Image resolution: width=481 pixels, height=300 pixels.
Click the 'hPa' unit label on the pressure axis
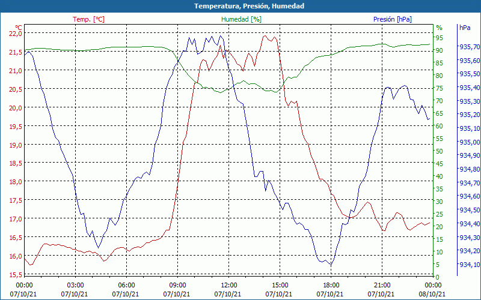pos(465,28)
